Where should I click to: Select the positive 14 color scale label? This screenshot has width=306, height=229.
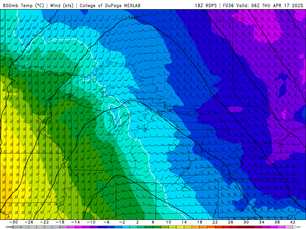(184, 222)
